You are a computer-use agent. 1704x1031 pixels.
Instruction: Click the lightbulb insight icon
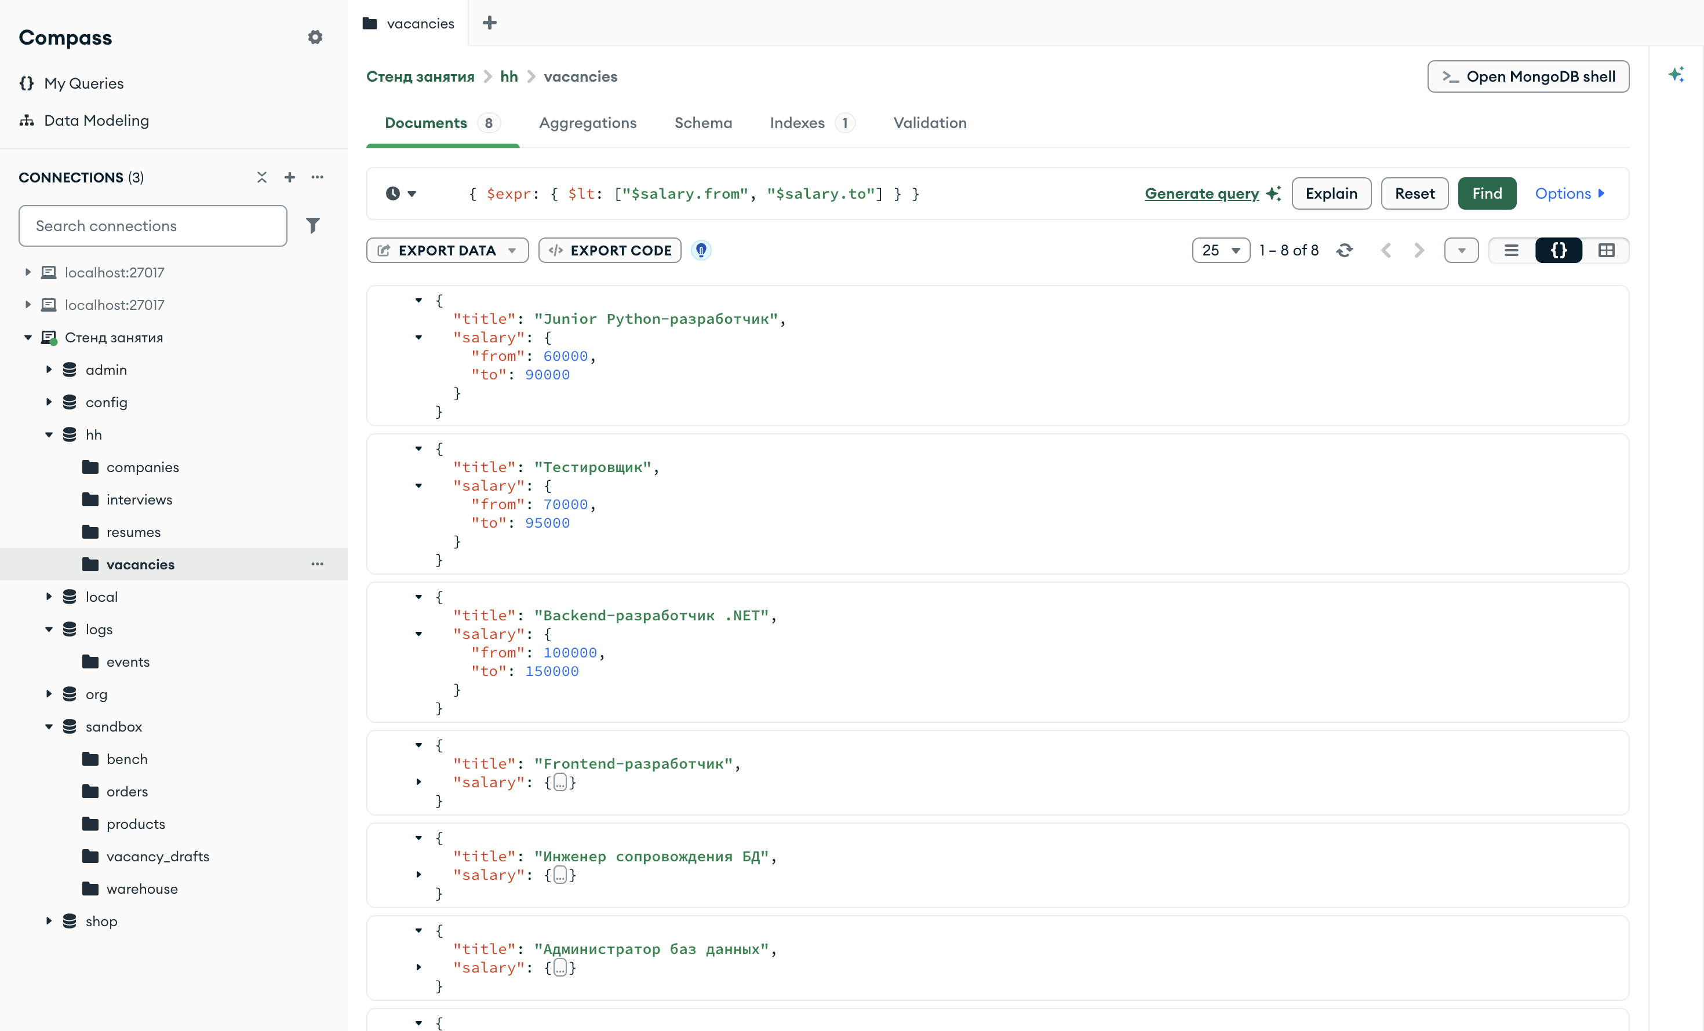point(701,250)
